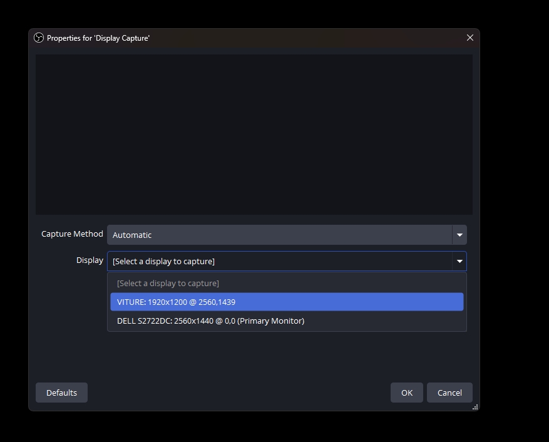Click the Capture Method dropdown arrow

click(459, 235)
